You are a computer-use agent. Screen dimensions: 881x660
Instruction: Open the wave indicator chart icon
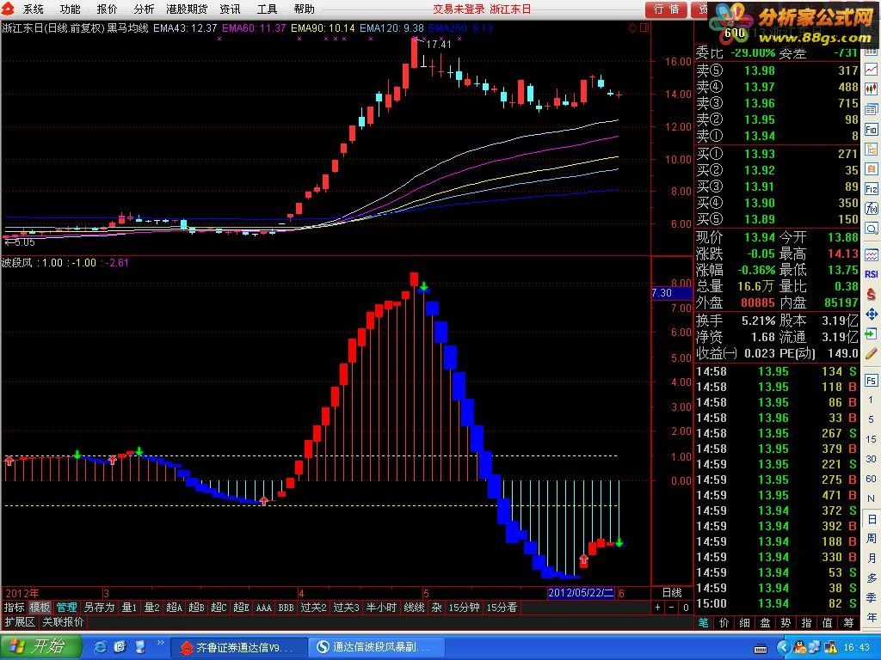coord(871,255)
